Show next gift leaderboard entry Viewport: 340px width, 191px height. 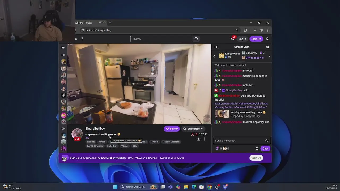pyautogui.click(x=269, y=56)
